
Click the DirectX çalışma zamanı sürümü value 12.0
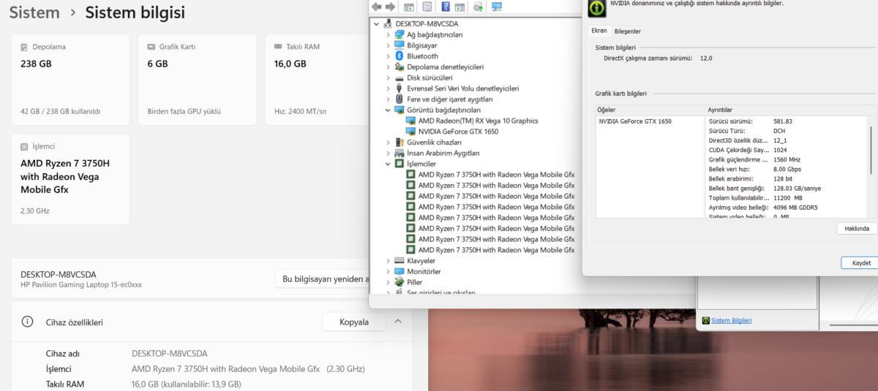pos(705,58)
